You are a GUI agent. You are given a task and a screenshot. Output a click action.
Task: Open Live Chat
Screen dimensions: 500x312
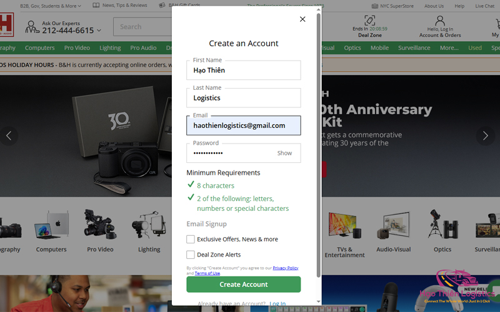pos(484,6)
